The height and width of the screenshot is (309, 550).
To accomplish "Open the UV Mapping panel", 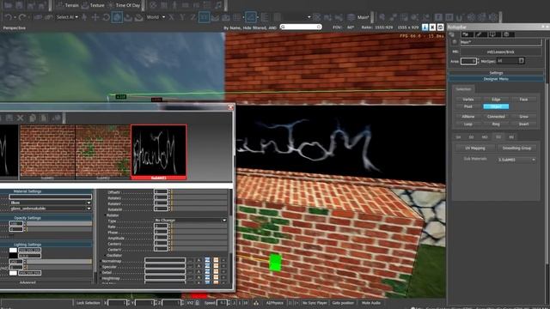I will click(x=475, y=148).
